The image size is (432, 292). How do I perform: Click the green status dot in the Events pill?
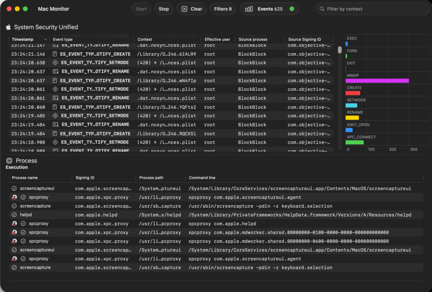(292, 9)
